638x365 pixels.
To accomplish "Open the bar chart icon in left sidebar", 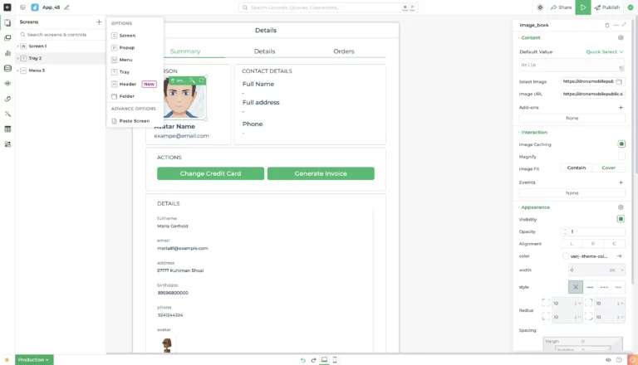I will [x=7, y=53].
